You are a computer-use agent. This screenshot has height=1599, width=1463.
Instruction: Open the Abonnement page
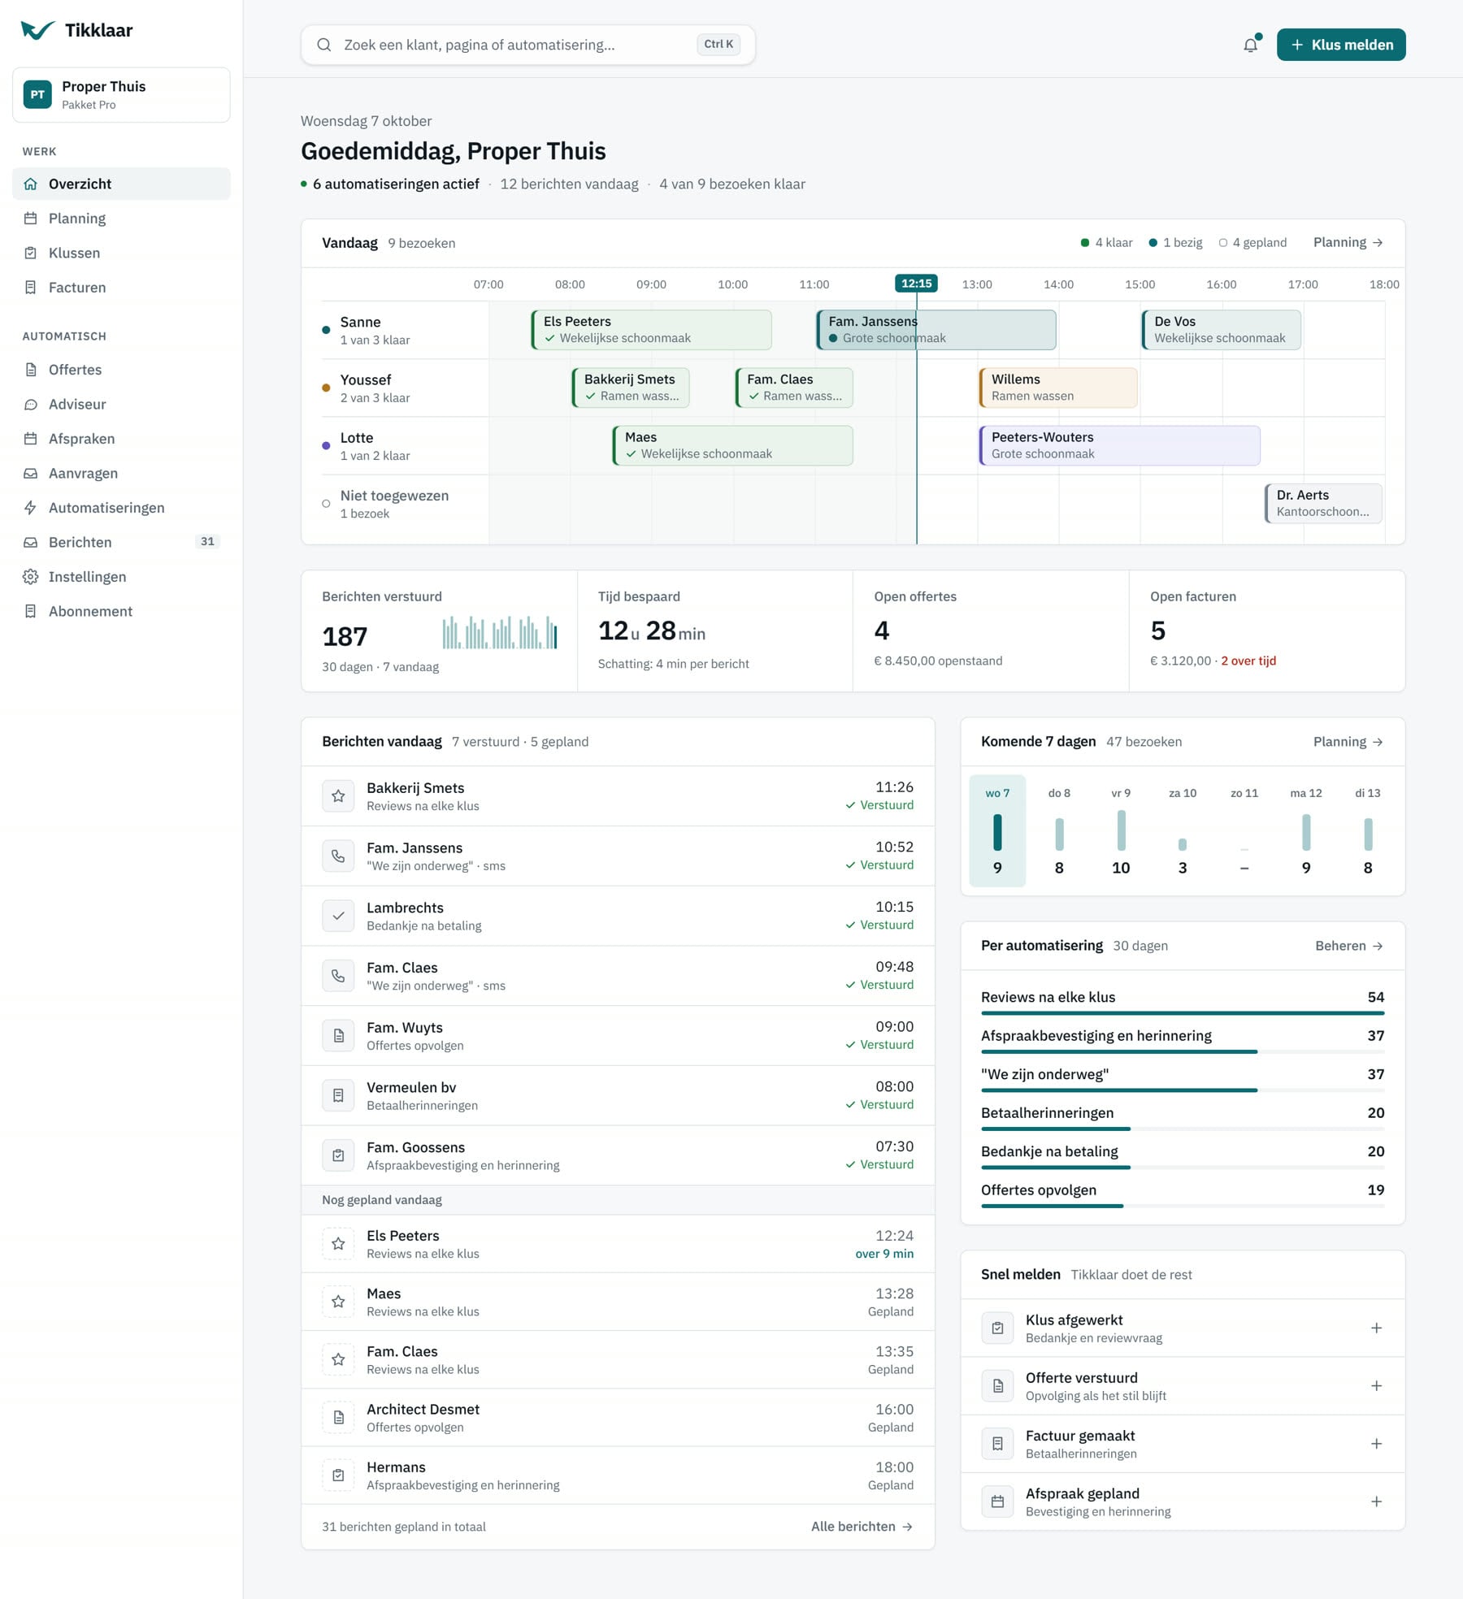tap(121, 611)
